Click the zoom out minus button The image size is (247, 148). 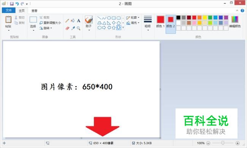208,143
